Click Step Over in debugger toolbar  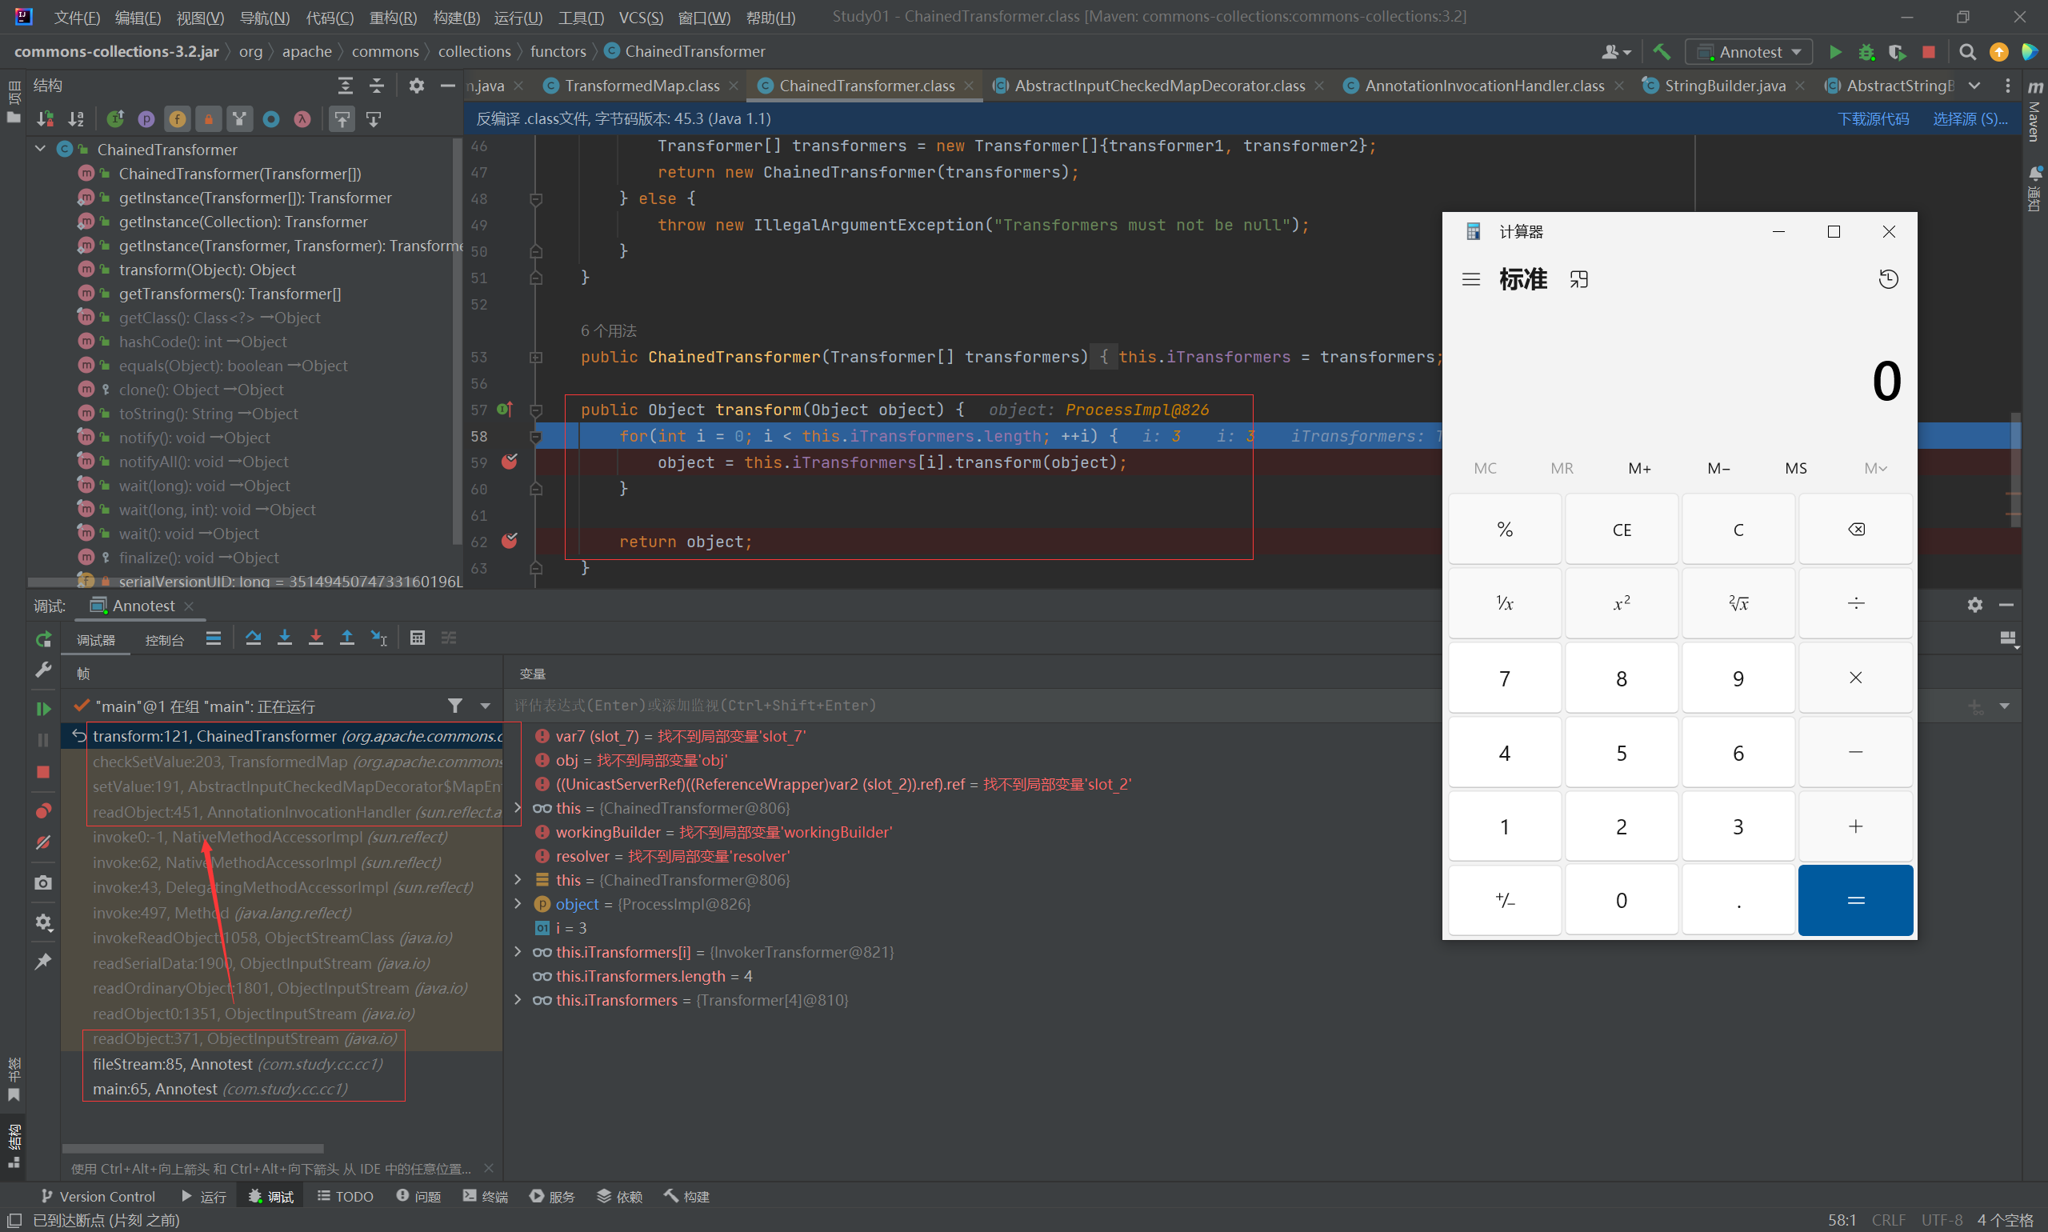pos(253,638)
